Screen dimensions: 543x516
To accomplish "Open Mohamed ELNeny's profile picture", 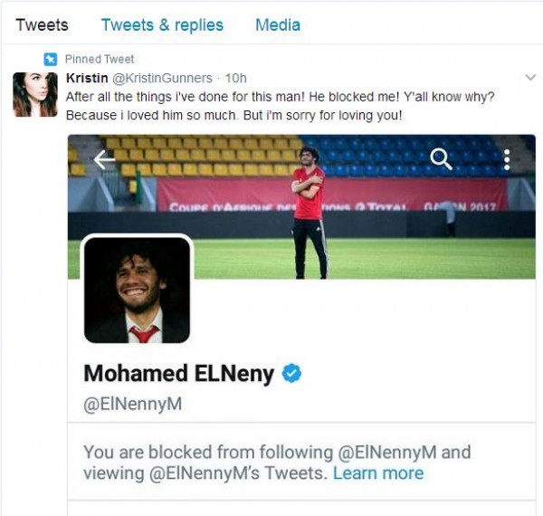I will (137, 290).
